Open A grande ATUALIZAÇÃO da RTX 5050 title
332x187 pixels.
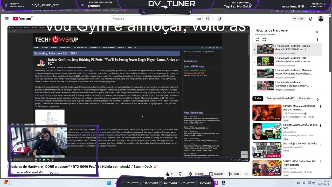point(300,126)
